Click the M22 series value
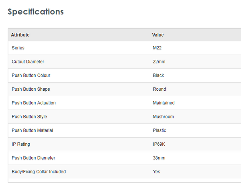Image resolution: width=241 pixels, height=187 pixels. [157, 48]
